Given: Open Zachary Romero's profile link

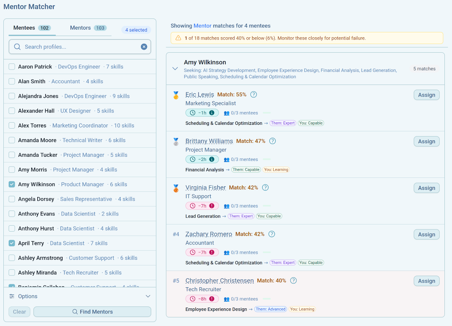Looking at the screenshot, I should (209, 234).
